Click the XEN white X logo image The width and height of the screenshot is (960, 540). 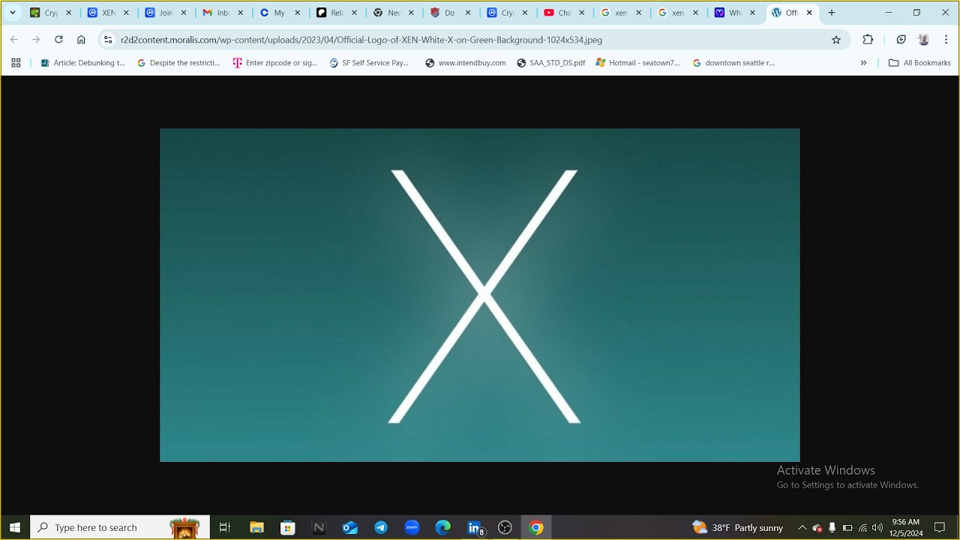point(480,295)
